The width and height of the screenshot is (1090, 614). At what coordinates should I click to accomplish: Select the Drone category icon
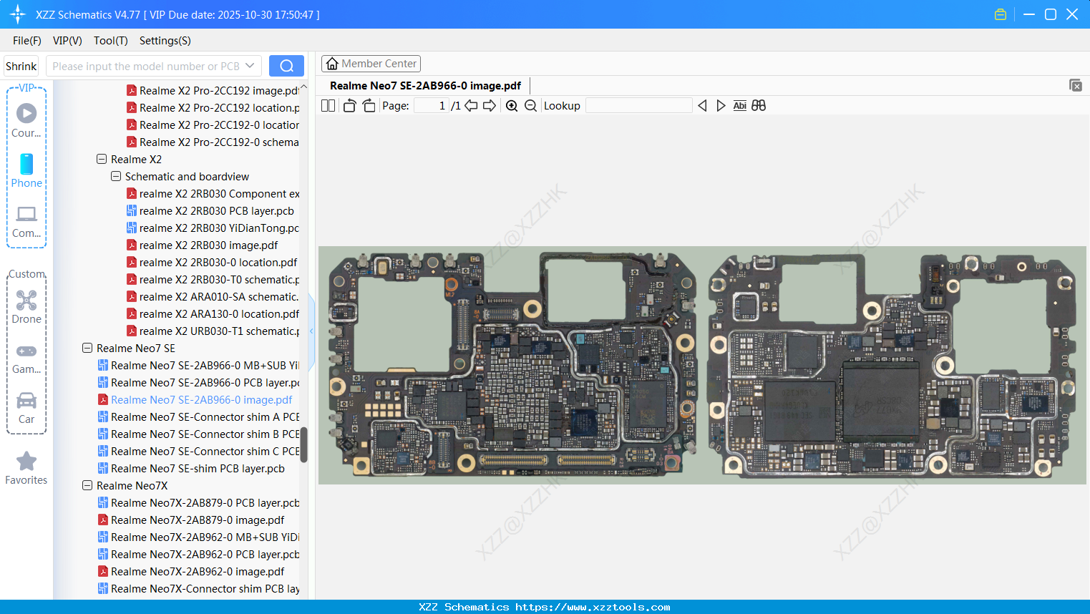point(26,300)
